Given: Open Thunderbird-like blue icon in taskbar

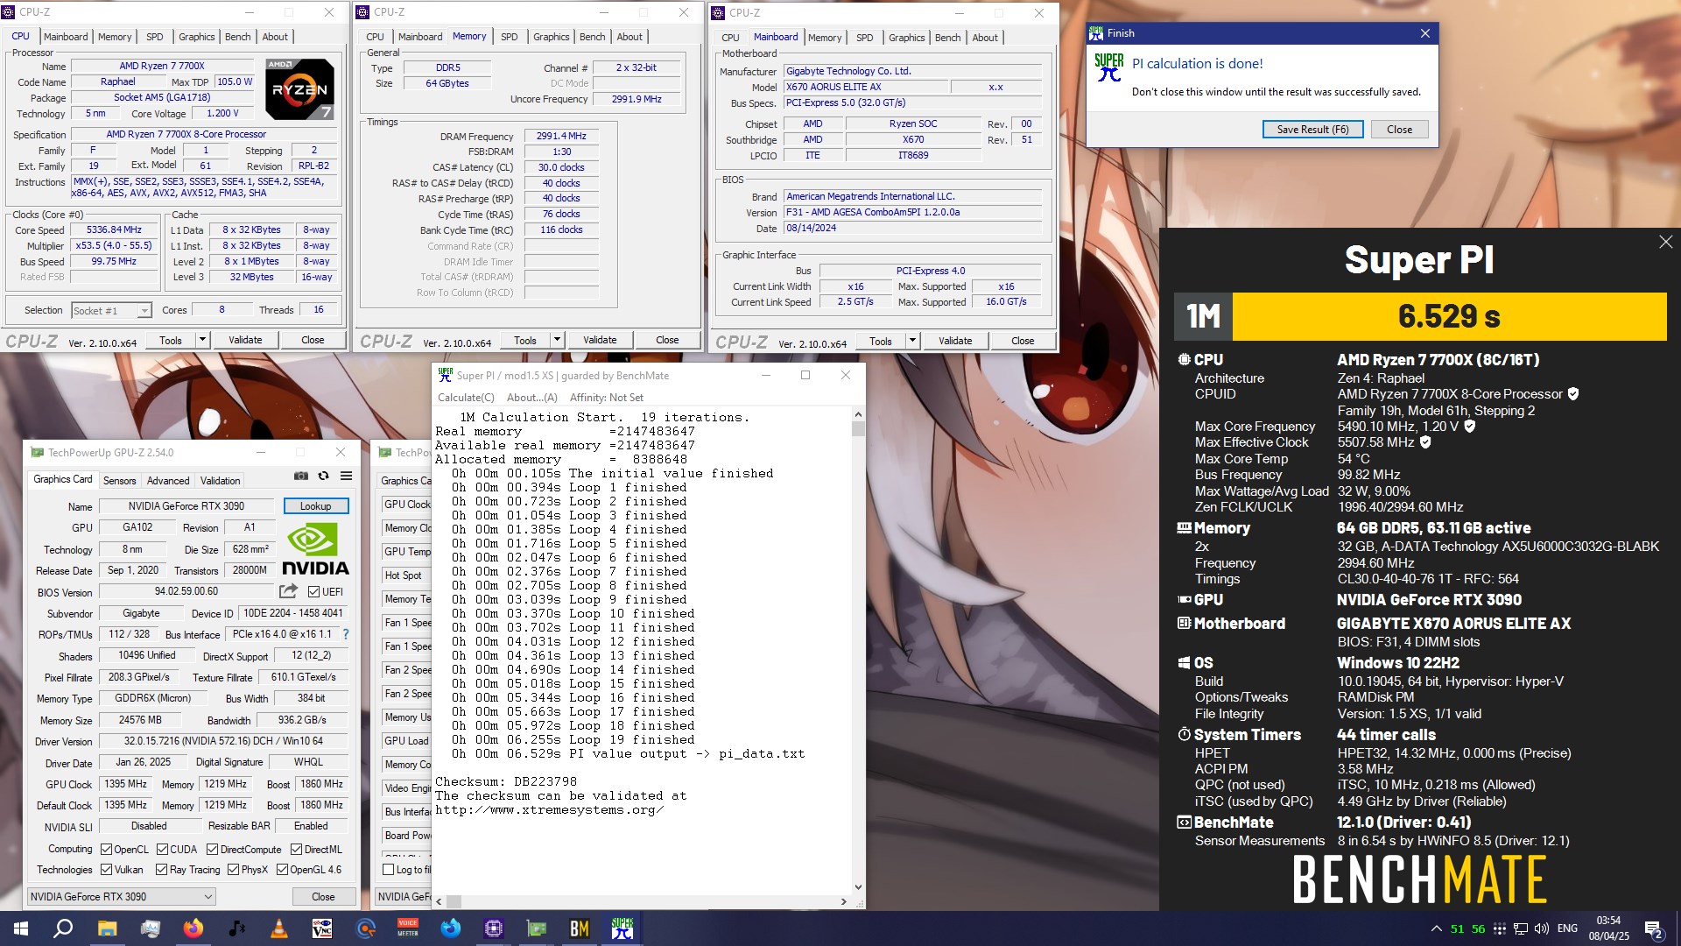Looking at the screenshot, I should click(x=450, y=928).
